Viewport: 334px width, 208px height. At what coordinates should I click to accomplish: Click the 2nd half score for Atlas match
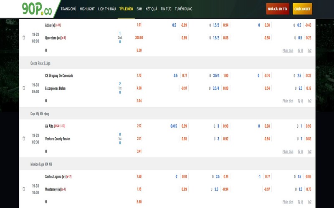120,37
